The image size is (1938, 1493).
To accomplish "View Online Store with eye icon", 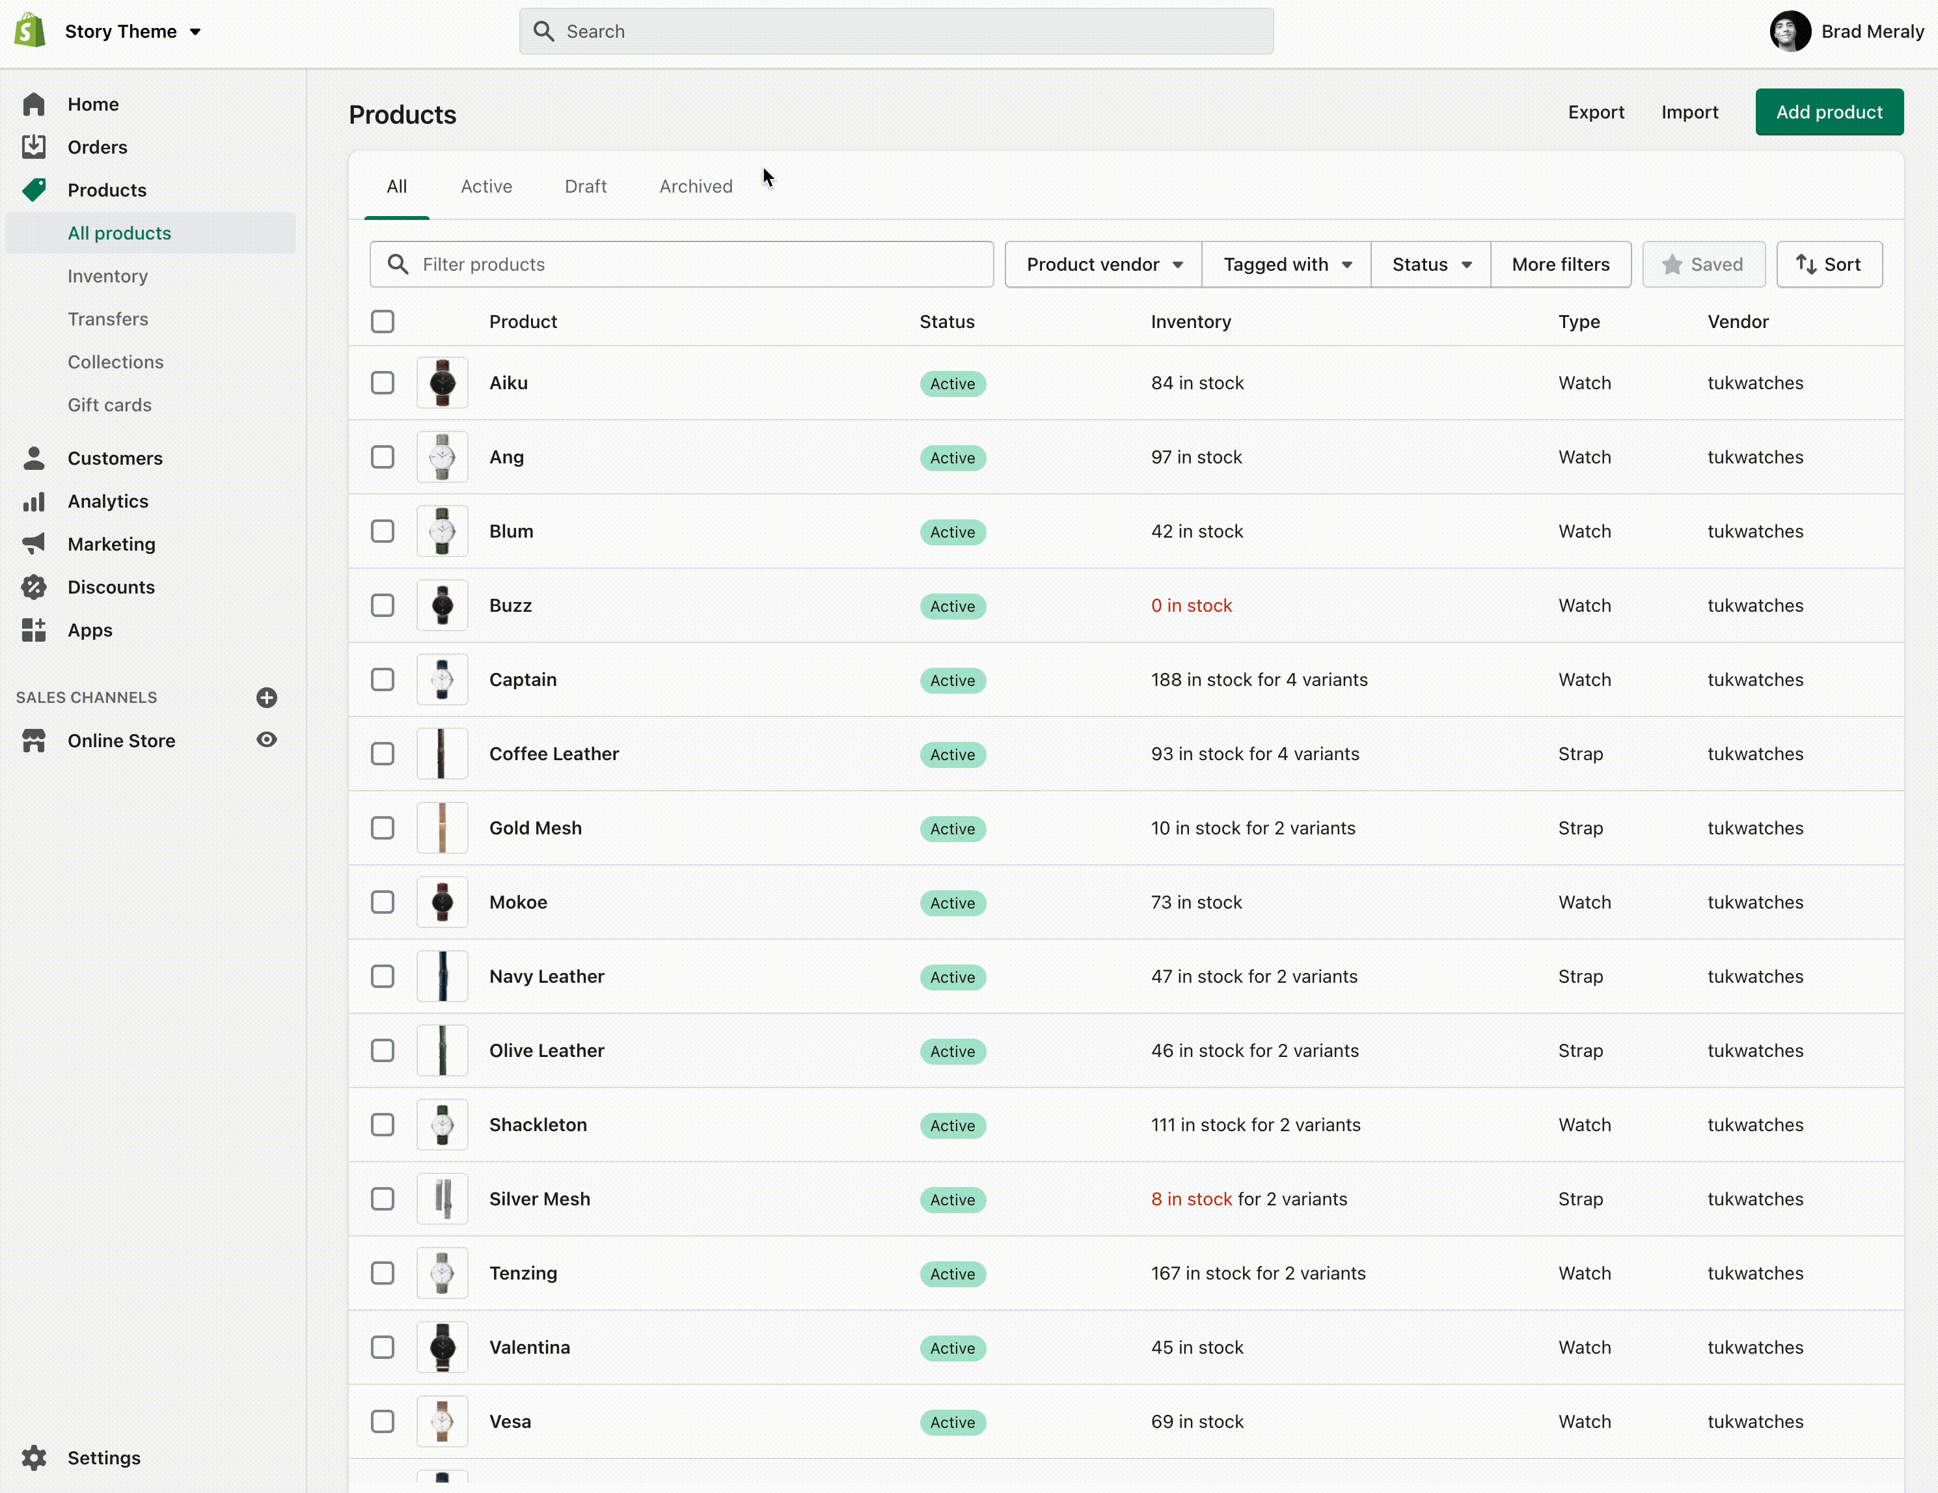I will [x=266, y=740].
